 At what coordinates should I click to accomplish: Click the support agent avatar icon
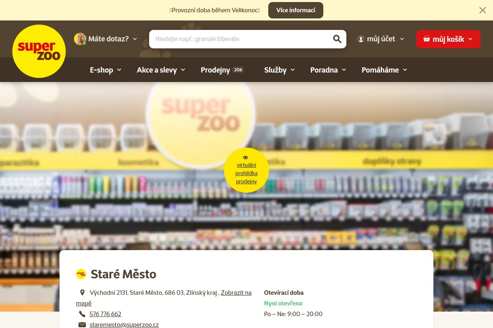(x=80, y=39)
